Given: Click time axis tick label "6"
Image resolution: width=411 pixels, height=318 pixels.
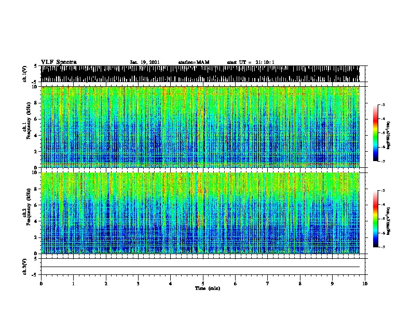Looking at the screenshot, I should 236,284.
